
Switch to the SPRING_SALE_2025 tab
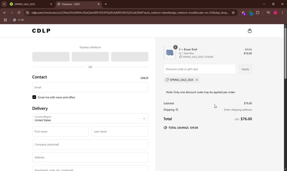click(x=31, y=4)
